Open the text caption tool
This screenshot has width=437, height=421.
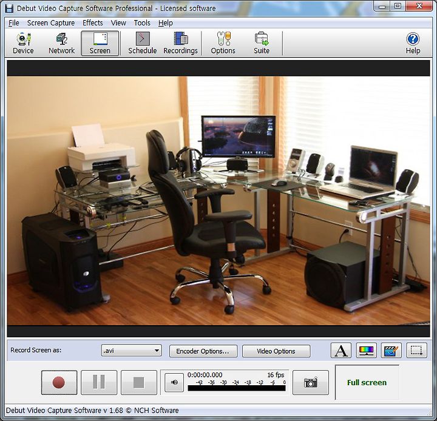pos(341,350)
